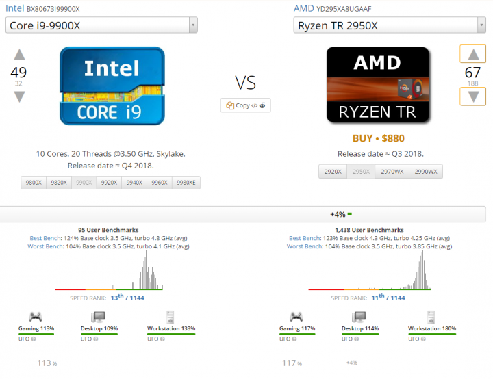
Task: Select the 2990WX model tab
Action: [x=426, y=172]
